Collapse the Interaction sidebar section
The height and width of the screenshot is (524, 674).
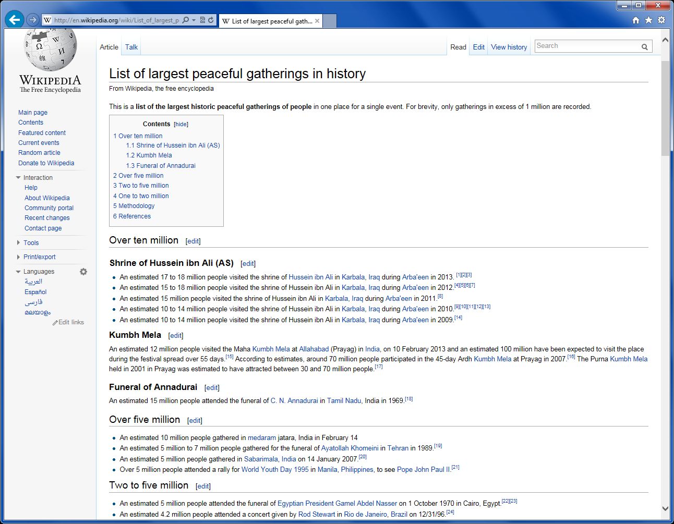pyautogui.click(x=19, y=178)
